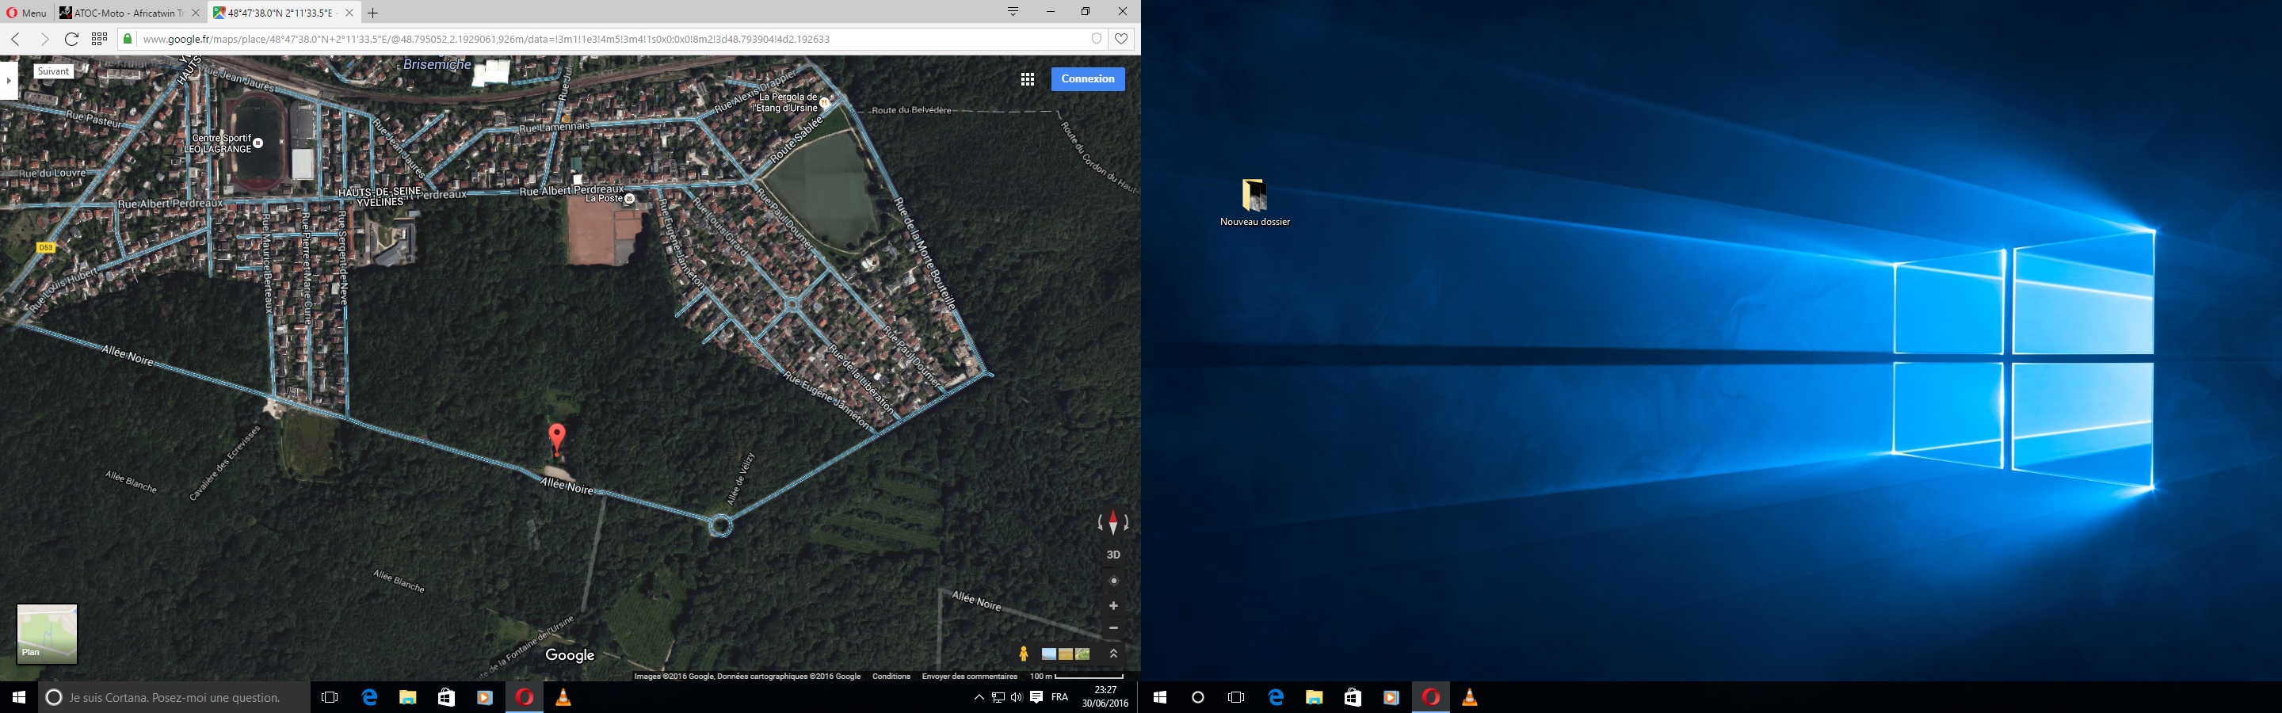Select the 48°47'38.0"N Google Maps tab
2282x713 pixels.
[x=284, y=13]
